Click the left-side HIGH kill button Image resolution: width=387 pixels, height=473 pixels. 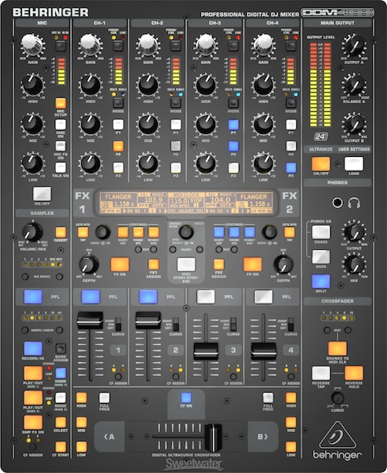coord(81,398)
